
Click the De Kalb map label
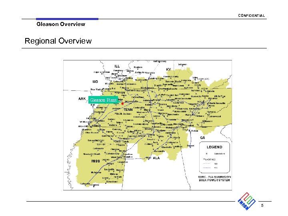(x=118, y=177)
